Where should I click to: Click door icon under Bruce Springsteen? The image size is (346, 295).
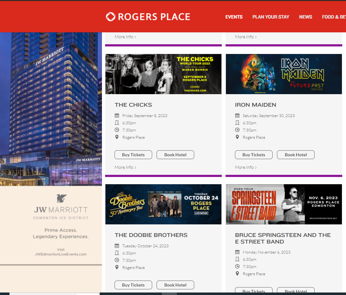tap(237, 259)
